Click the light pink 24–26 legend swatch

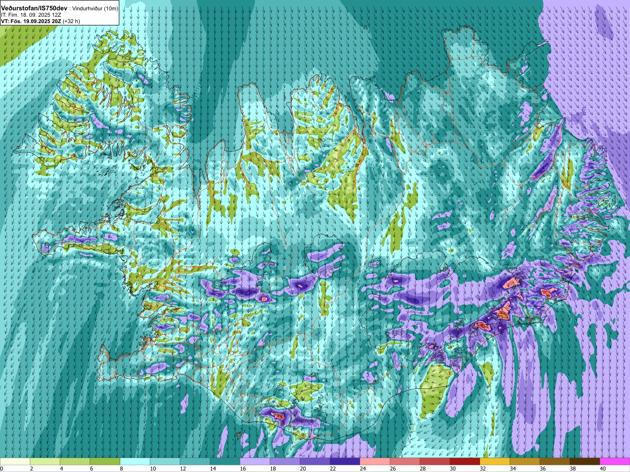[x=376, y=462]
